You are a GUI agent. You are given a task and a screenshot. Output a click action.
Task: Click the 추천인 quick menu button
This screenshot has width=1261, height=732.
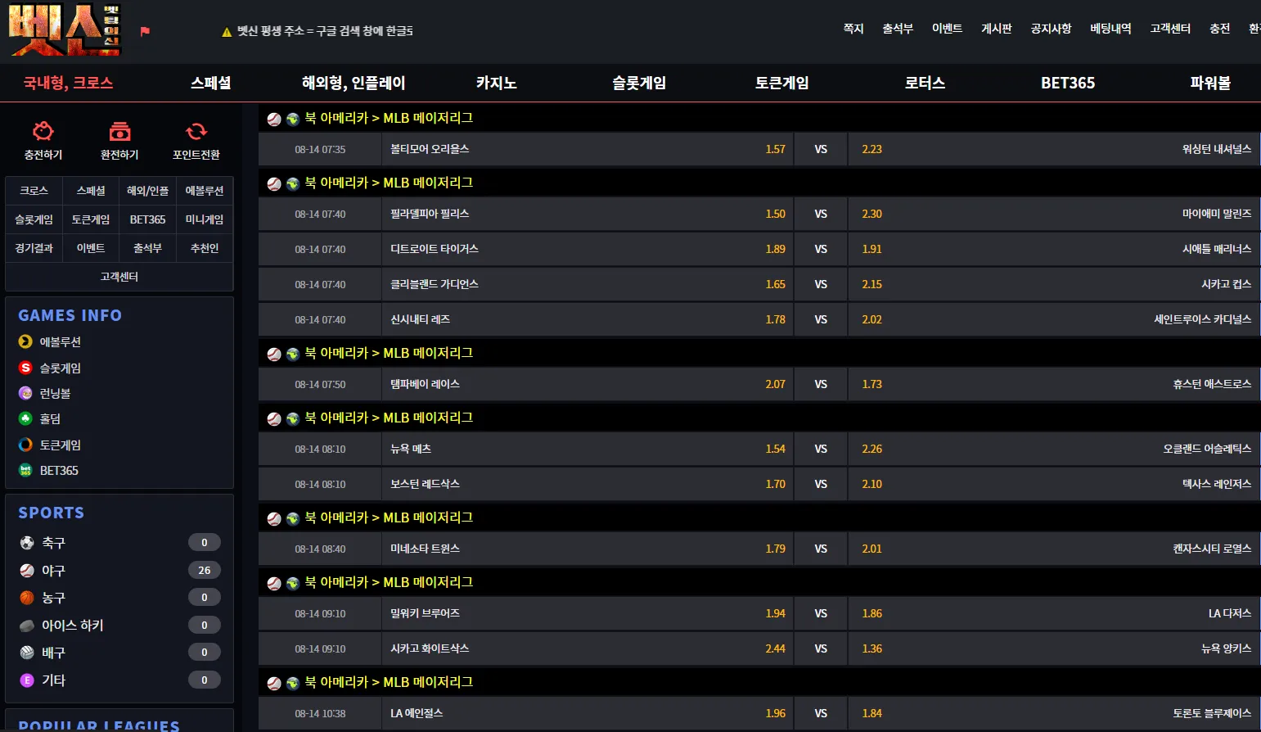point(205,248)
